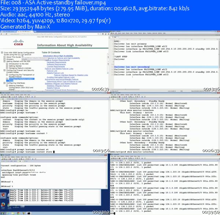220x215 pixels.
Task: Click the box beside Managing Feature Licenses
Action: [7, 68]
